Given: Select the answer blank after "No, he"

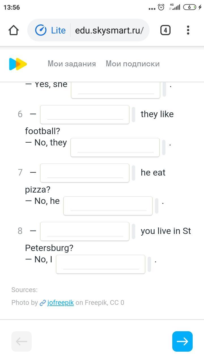Looking at the screenshot, I should pyautogui.click(x=108, y=206).
